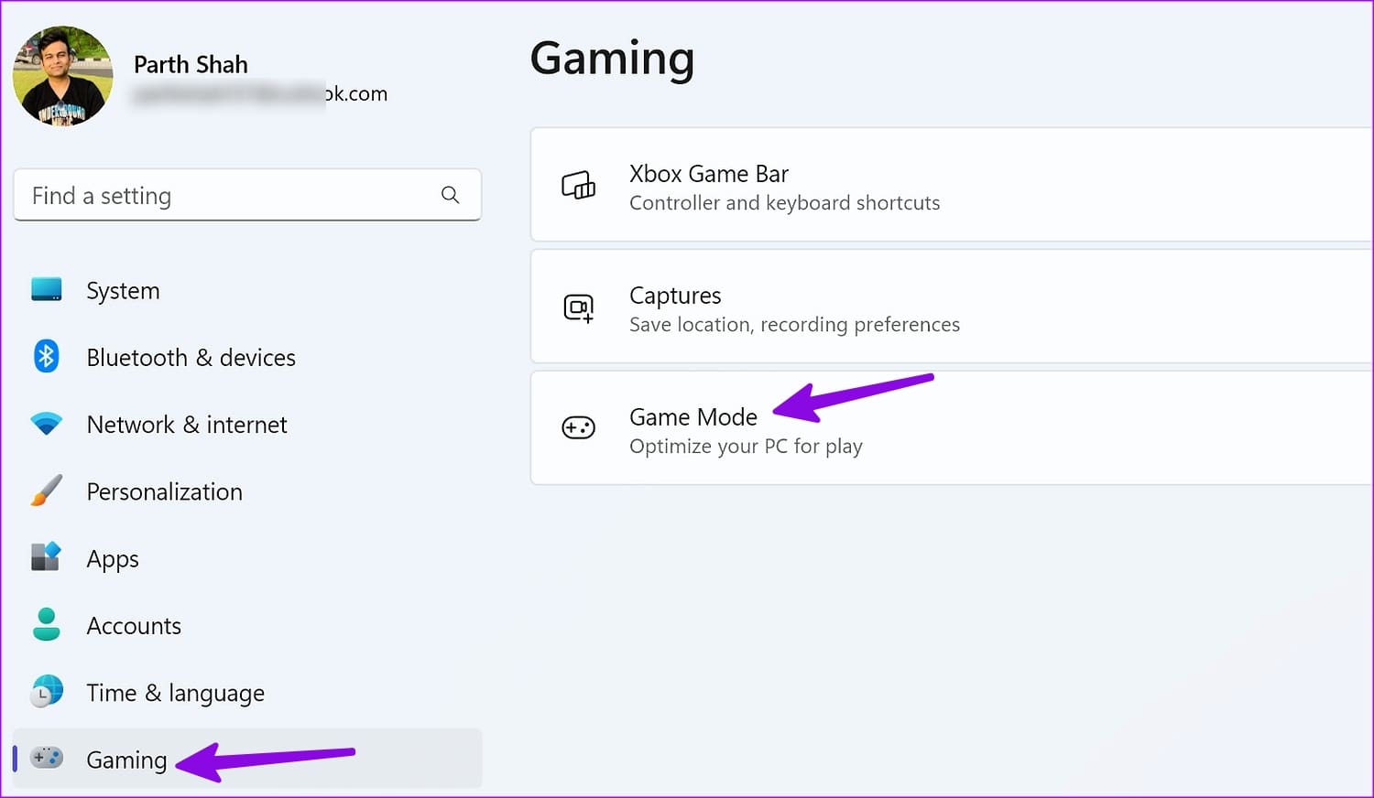
Task: Click the Game Mode controller icon
Action: coord(578,427)
